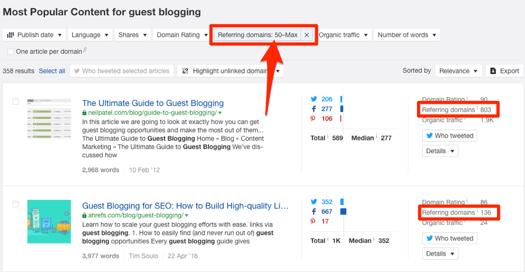Click the Total 1K shares value
The height and width of the screenshot is (272, 525).
336,241
